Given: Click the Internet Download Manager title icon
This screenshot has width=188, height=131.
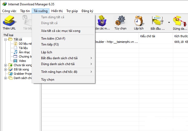Looking at the screenshot, I should coord(5,4).
